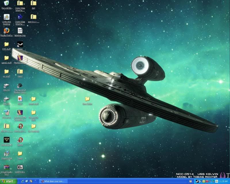
Task: Open the 7z archive DWFD5k1
Action: (20, 168)
